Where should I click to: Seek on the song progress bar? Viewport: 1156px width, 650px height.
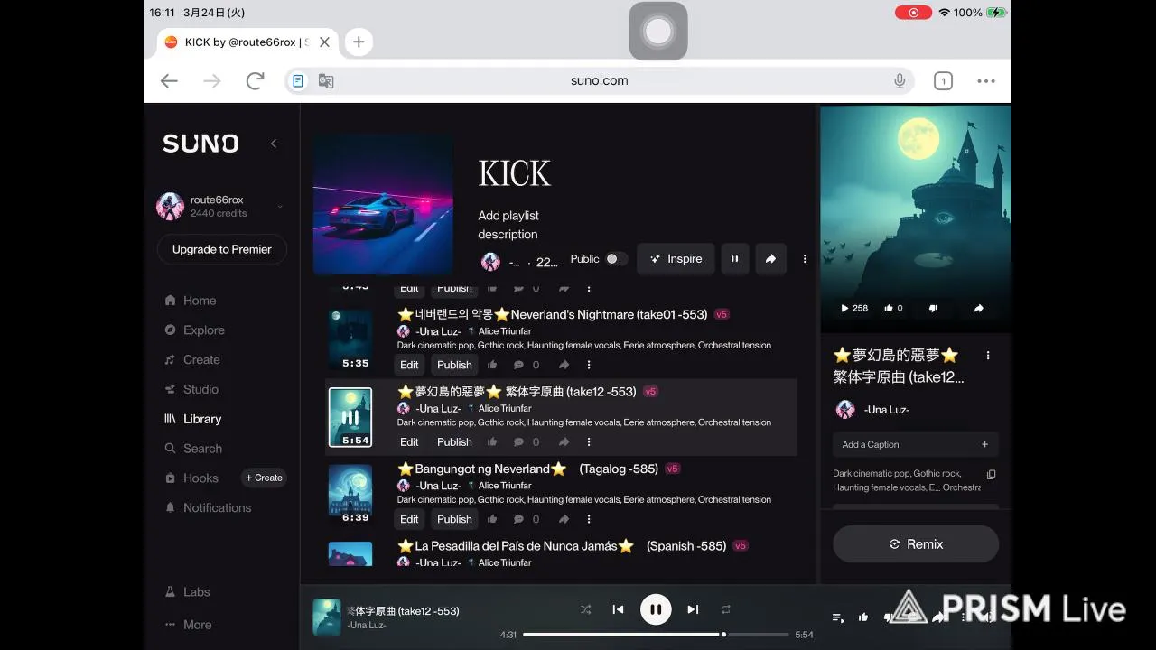coord(656,635)
